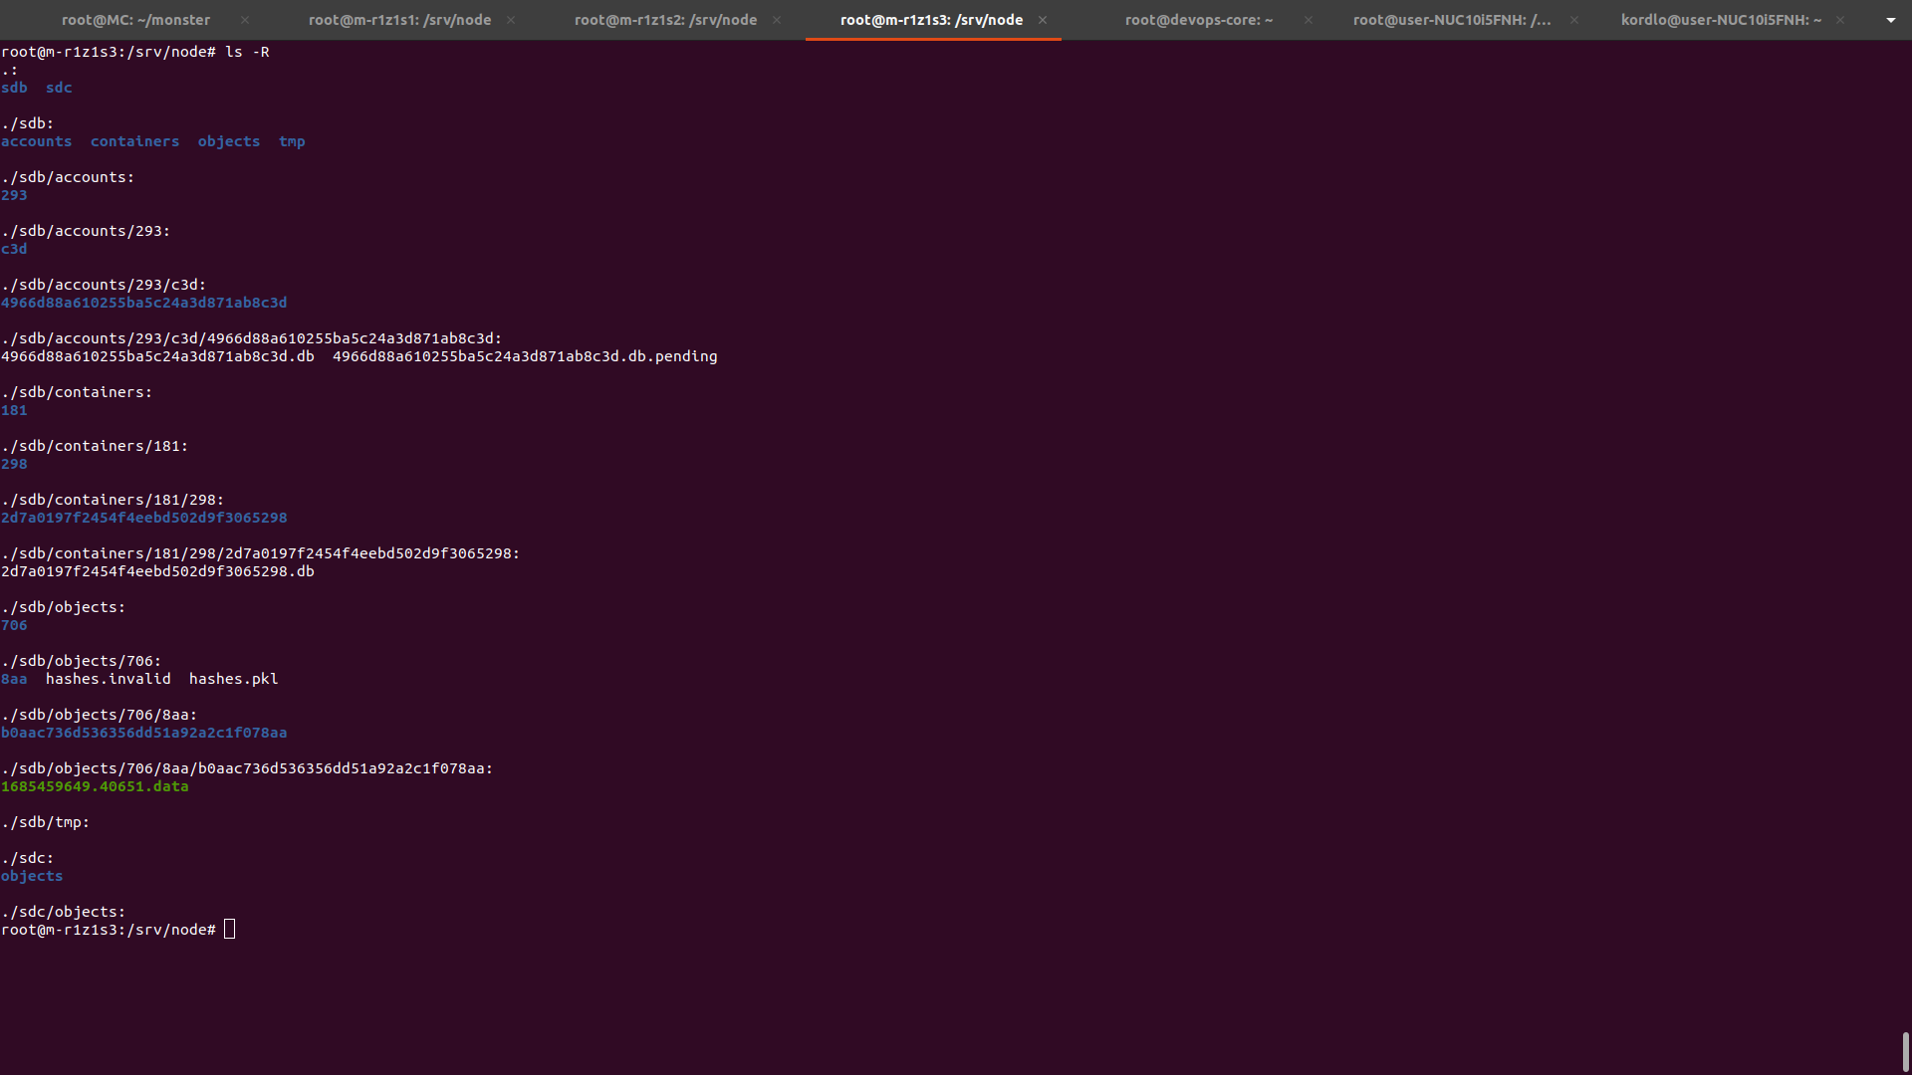The height and width of the screenshot is (1075, 1912).
Task: Close the root@user-NUC10i5FNH tab
Action: pyautogui.click(x=1574, y=20)
